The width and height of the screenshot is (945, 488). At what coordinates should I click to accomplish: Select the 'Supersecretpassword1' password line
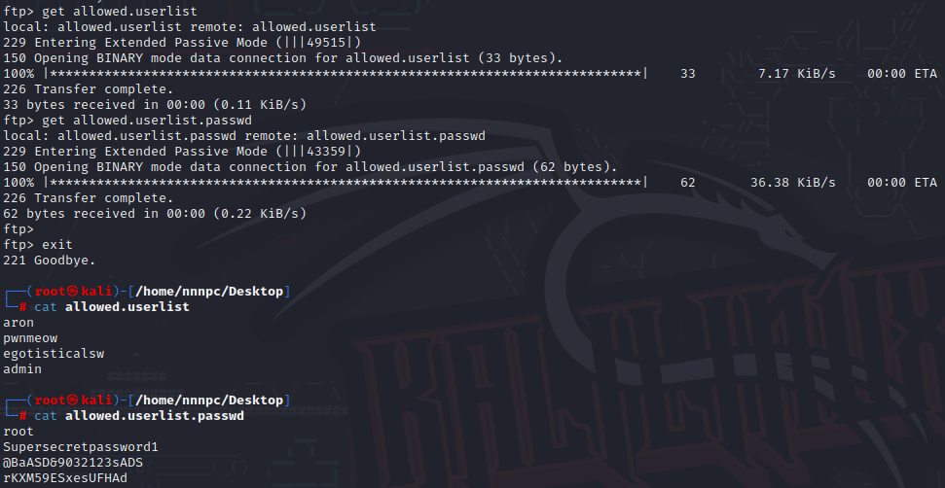tap(81, 446)
